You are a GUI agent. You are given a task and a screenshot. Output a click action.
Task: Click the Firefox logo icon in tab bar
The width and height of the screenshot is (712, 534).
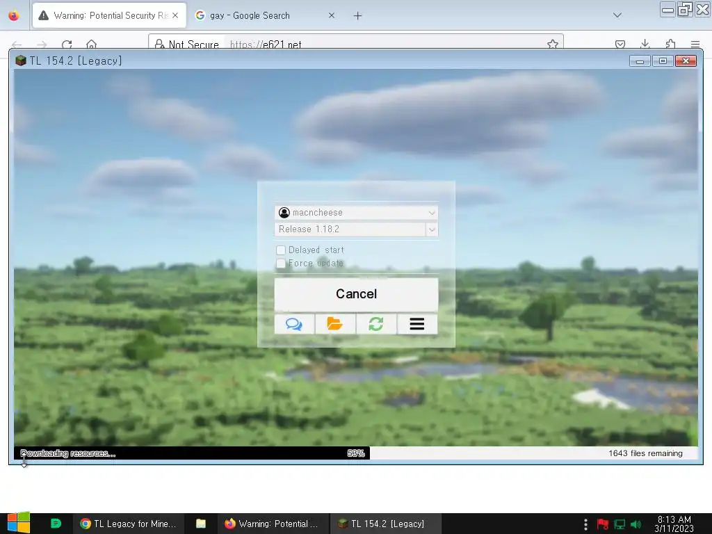click(14, 16)
